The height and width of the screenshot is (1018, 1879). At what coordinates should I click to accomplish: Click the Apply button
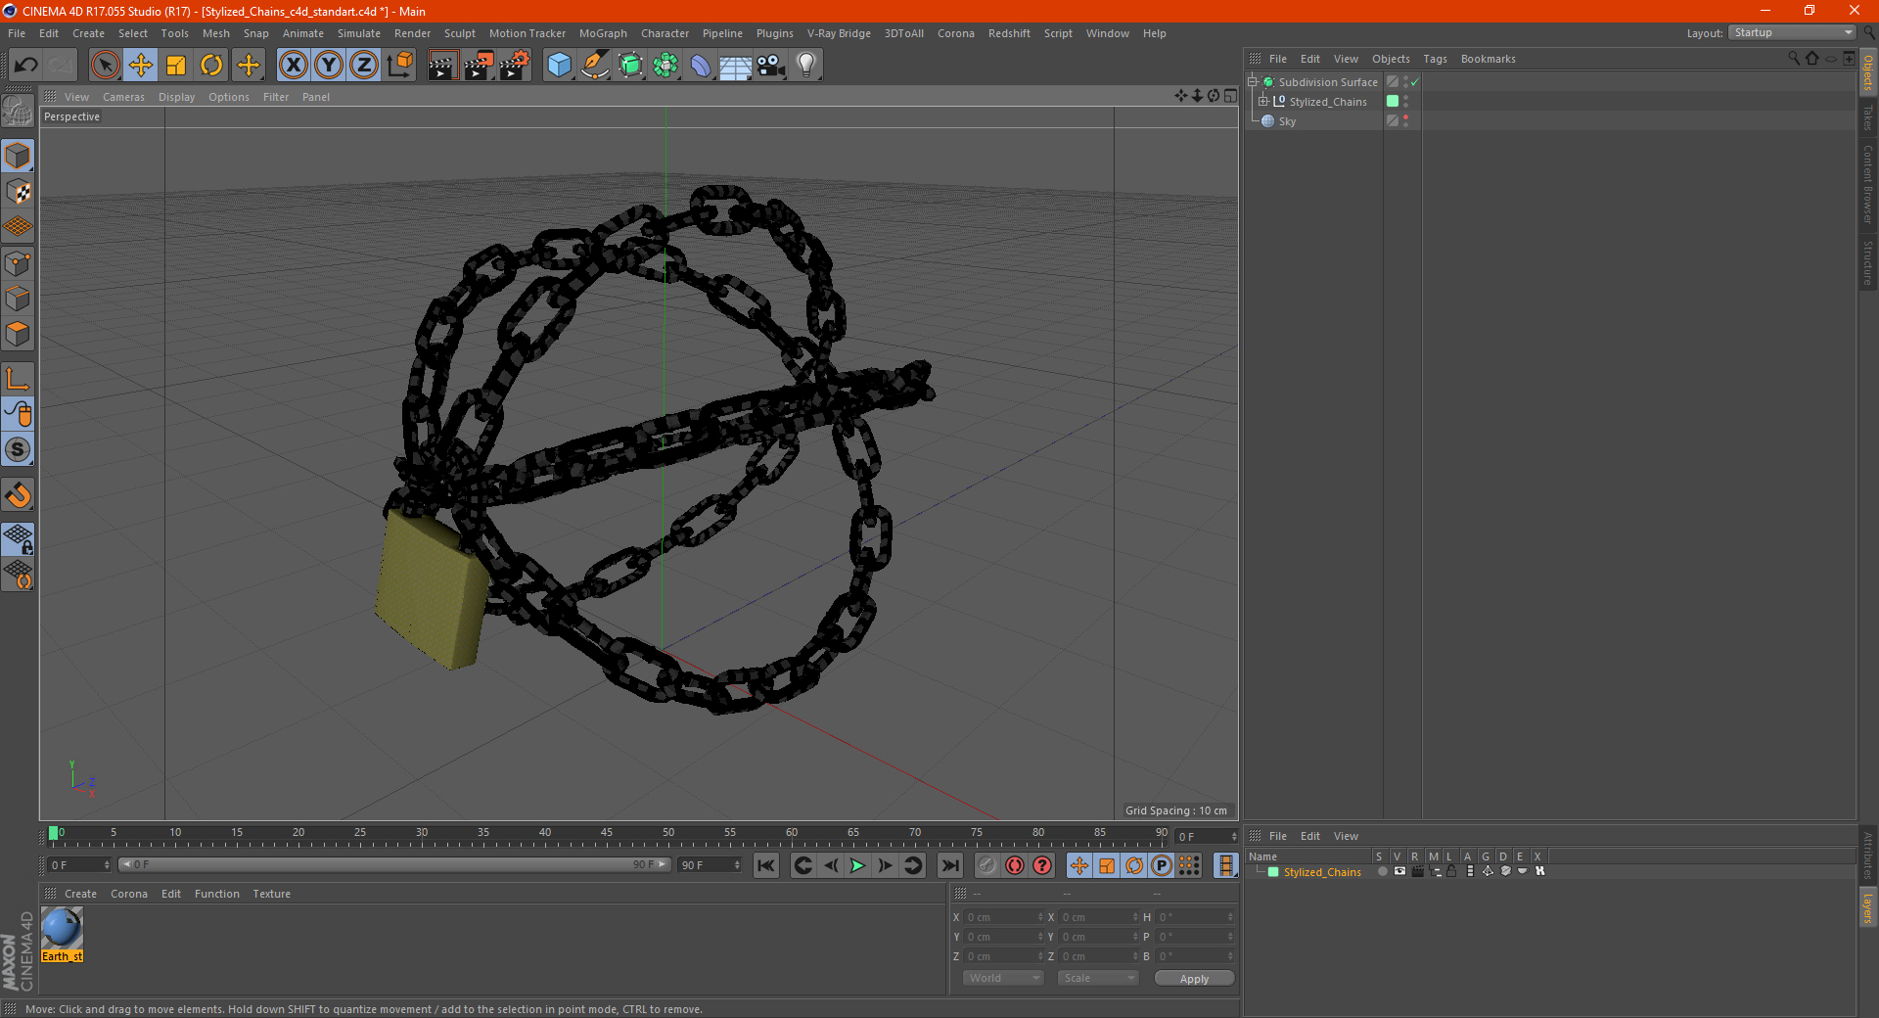click(1194, 978)
